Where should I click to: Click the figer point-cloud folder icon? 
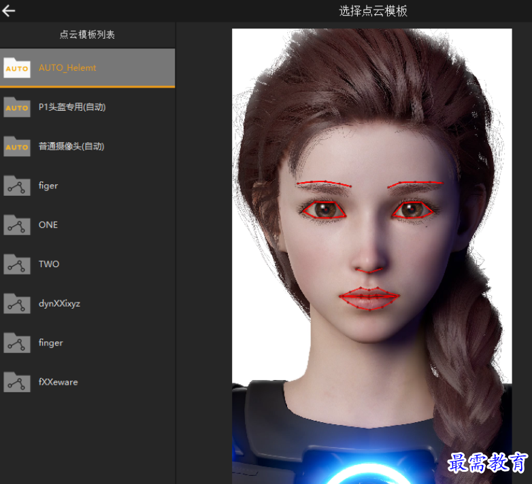point(16,186)
